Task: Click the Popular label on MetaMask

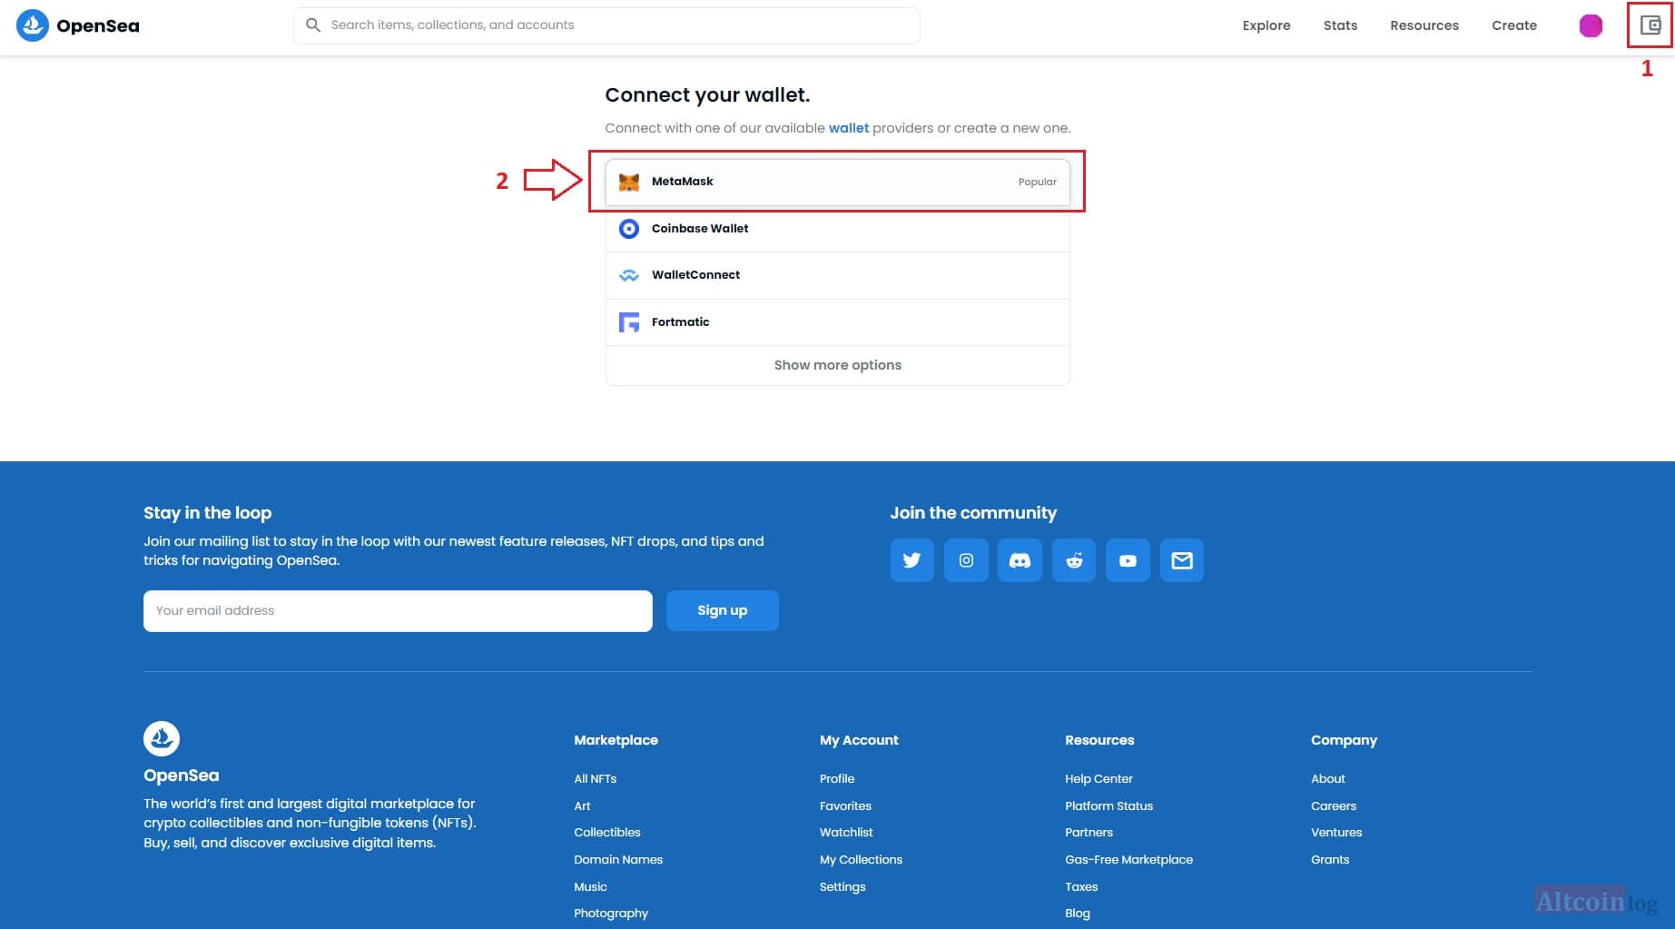Action: (x=1037, y=182)
